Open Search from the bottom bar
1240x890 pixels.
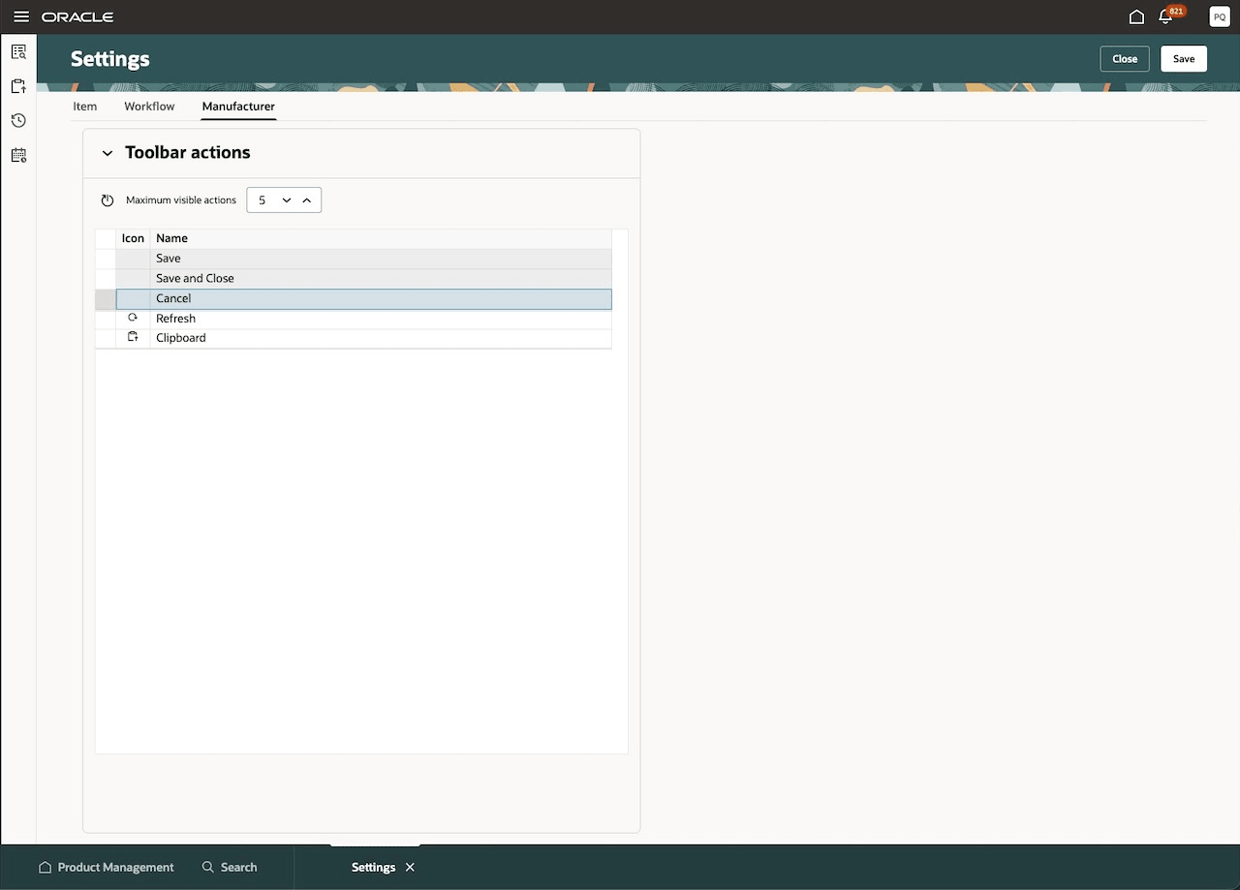tap(230, 868)
